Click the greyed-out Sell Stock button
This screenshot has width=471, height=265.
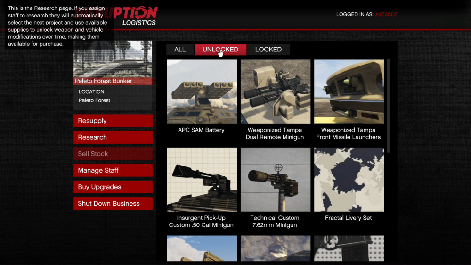(x=113, y=154)
